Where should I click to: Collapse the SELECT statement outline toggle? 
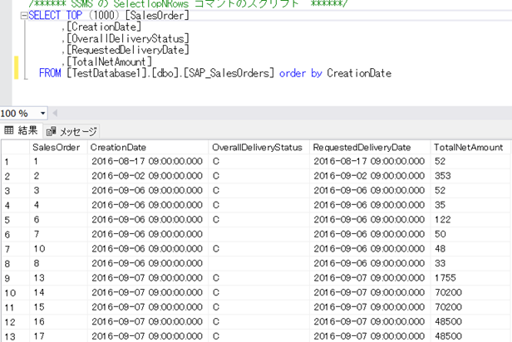click(24, 16)
